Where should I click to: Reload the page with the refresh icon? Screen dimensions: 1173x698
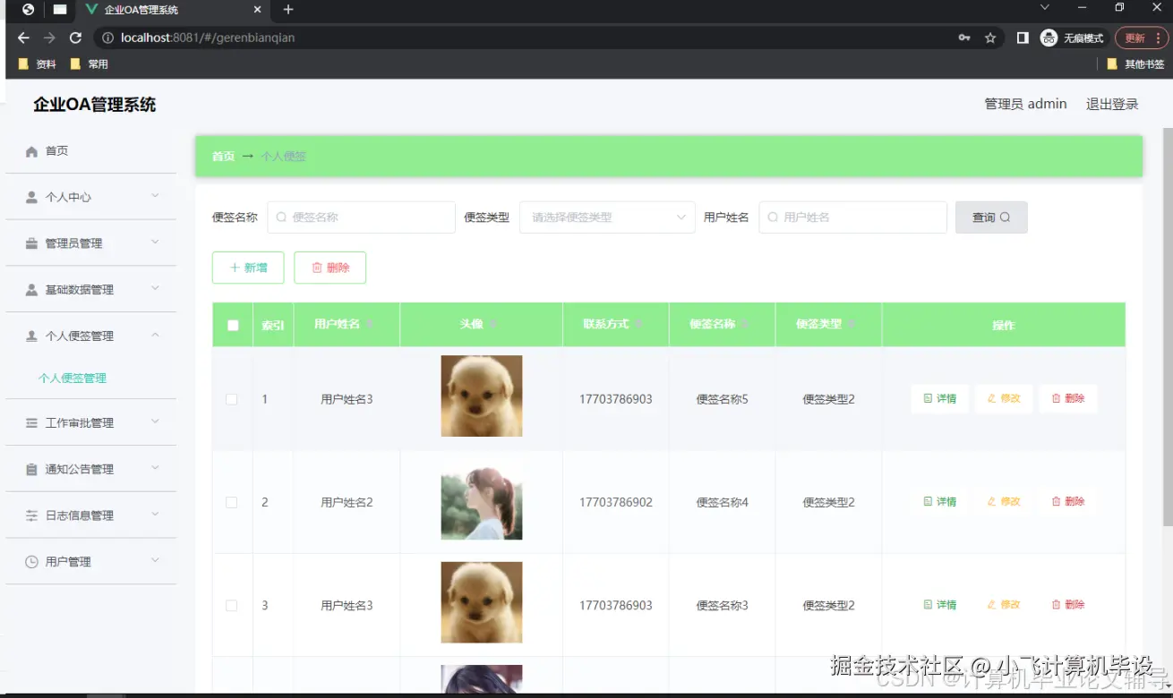pos(75,38)
